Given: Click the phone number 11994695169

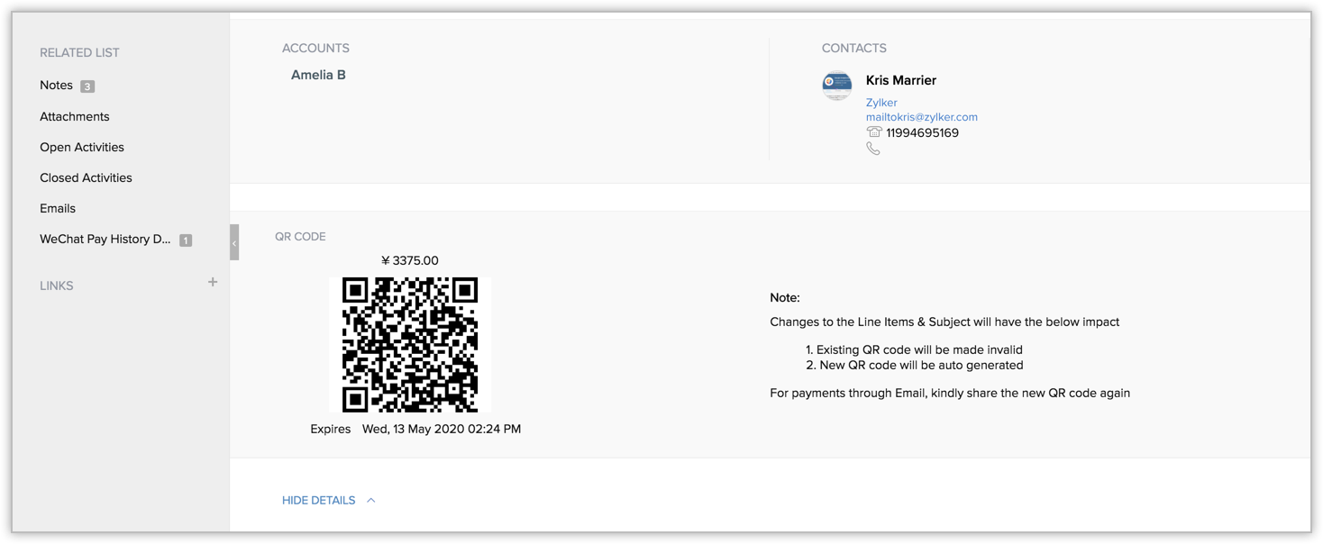Looking at the screenshot, I should click(923, 132).
